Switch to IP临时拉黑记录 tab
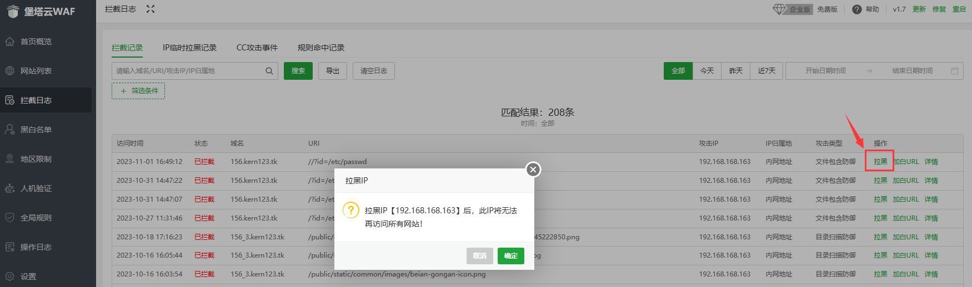Viewport: 972px width, 287px height. click(189, 48)
